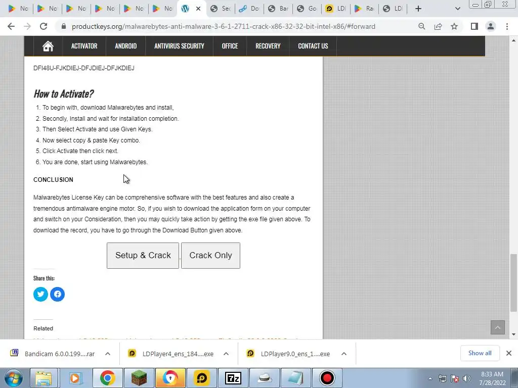
Task: Click the 'How to Activate?' heading
Action: (x=63, y=93)
